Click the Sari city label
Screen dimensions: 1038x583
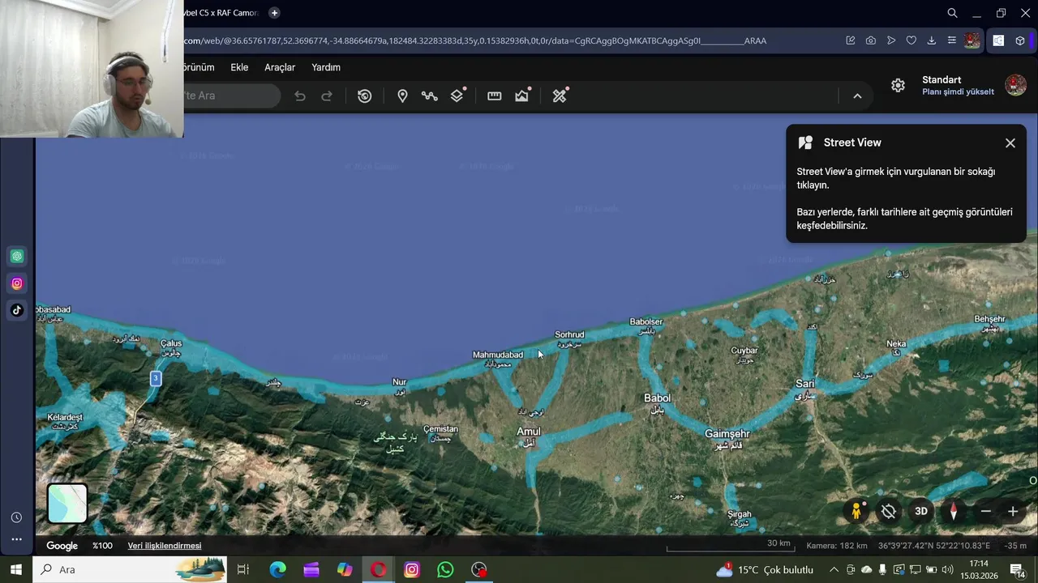pyautogui.click(x=805, y=384)
